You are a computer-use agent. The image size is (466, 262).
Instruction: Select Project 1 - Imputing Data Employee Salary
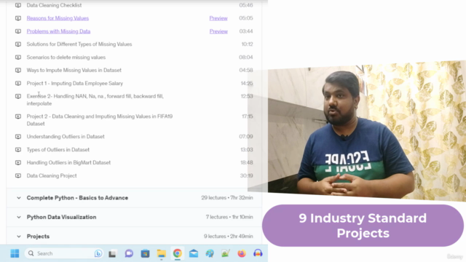(75, 83)
